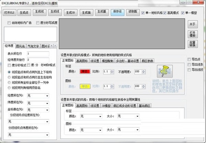Screen dimensions: 206x143
Task: Click the 保存设 button
Action: pos(117,12)
